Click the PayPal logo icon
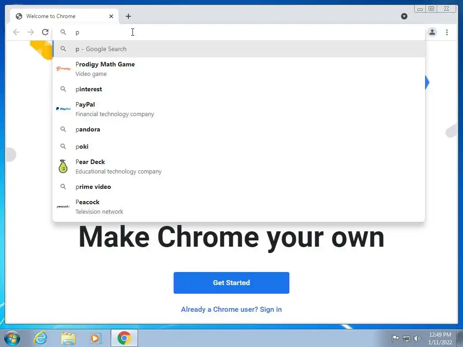The width and height of the screenshot is (463, 347). 63,108
